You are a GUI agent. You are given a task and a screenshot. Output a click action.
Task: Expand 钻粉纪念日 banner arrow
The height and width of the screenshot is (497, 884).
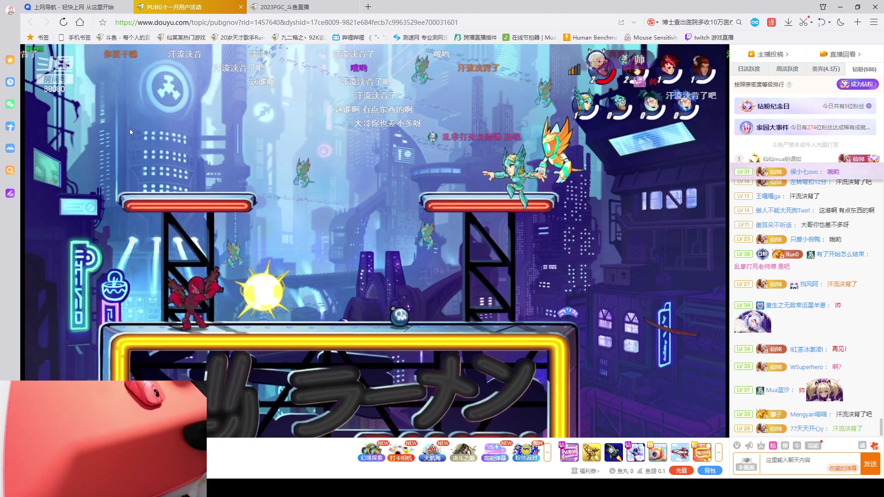(x=869, y=106)
